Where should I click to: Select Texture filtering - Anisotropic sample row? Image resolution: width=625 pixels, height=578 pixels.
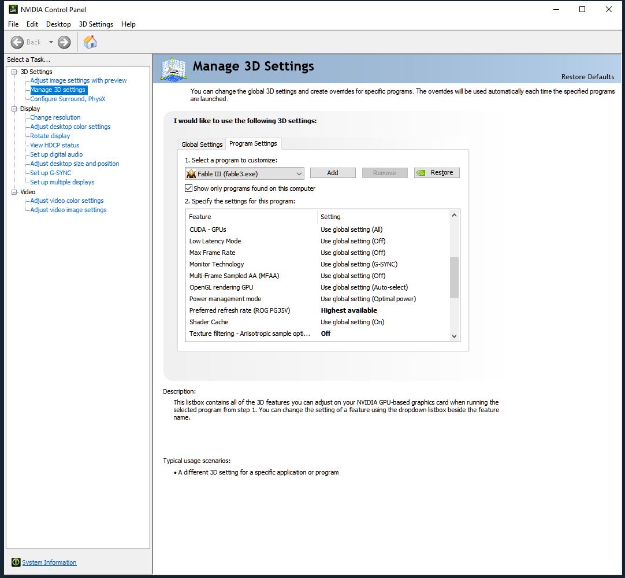[318, 334]
